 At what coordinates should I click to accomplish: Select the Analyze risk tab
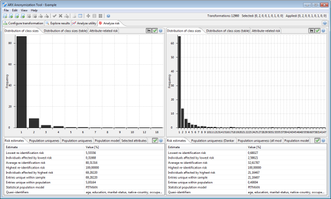pyautogui.click(x=109, y=23)
